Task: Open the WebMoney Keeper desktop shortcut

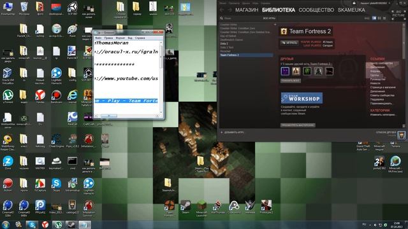Action: tap(8, 142)
